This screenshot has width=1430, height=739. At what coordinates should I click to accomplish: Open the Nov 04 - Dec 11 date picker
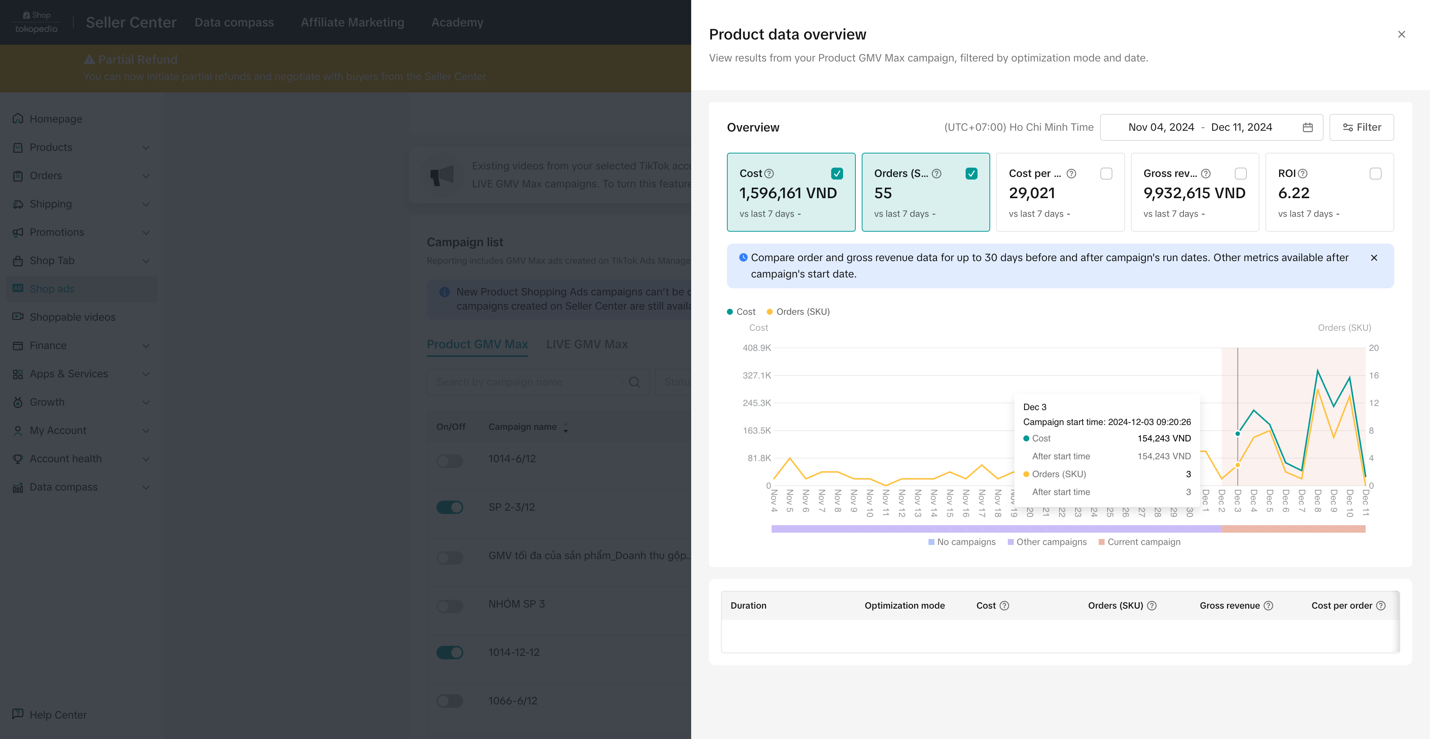coord(1199,127)
